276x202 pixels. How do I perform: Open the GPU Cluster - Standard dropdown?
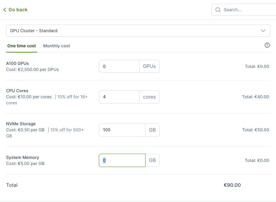134,31
